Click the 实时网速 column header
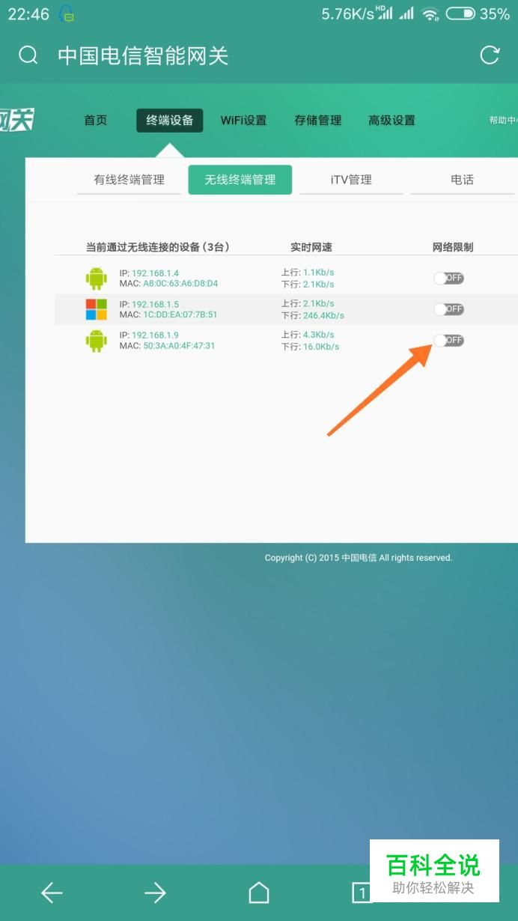 pos(311,247)
